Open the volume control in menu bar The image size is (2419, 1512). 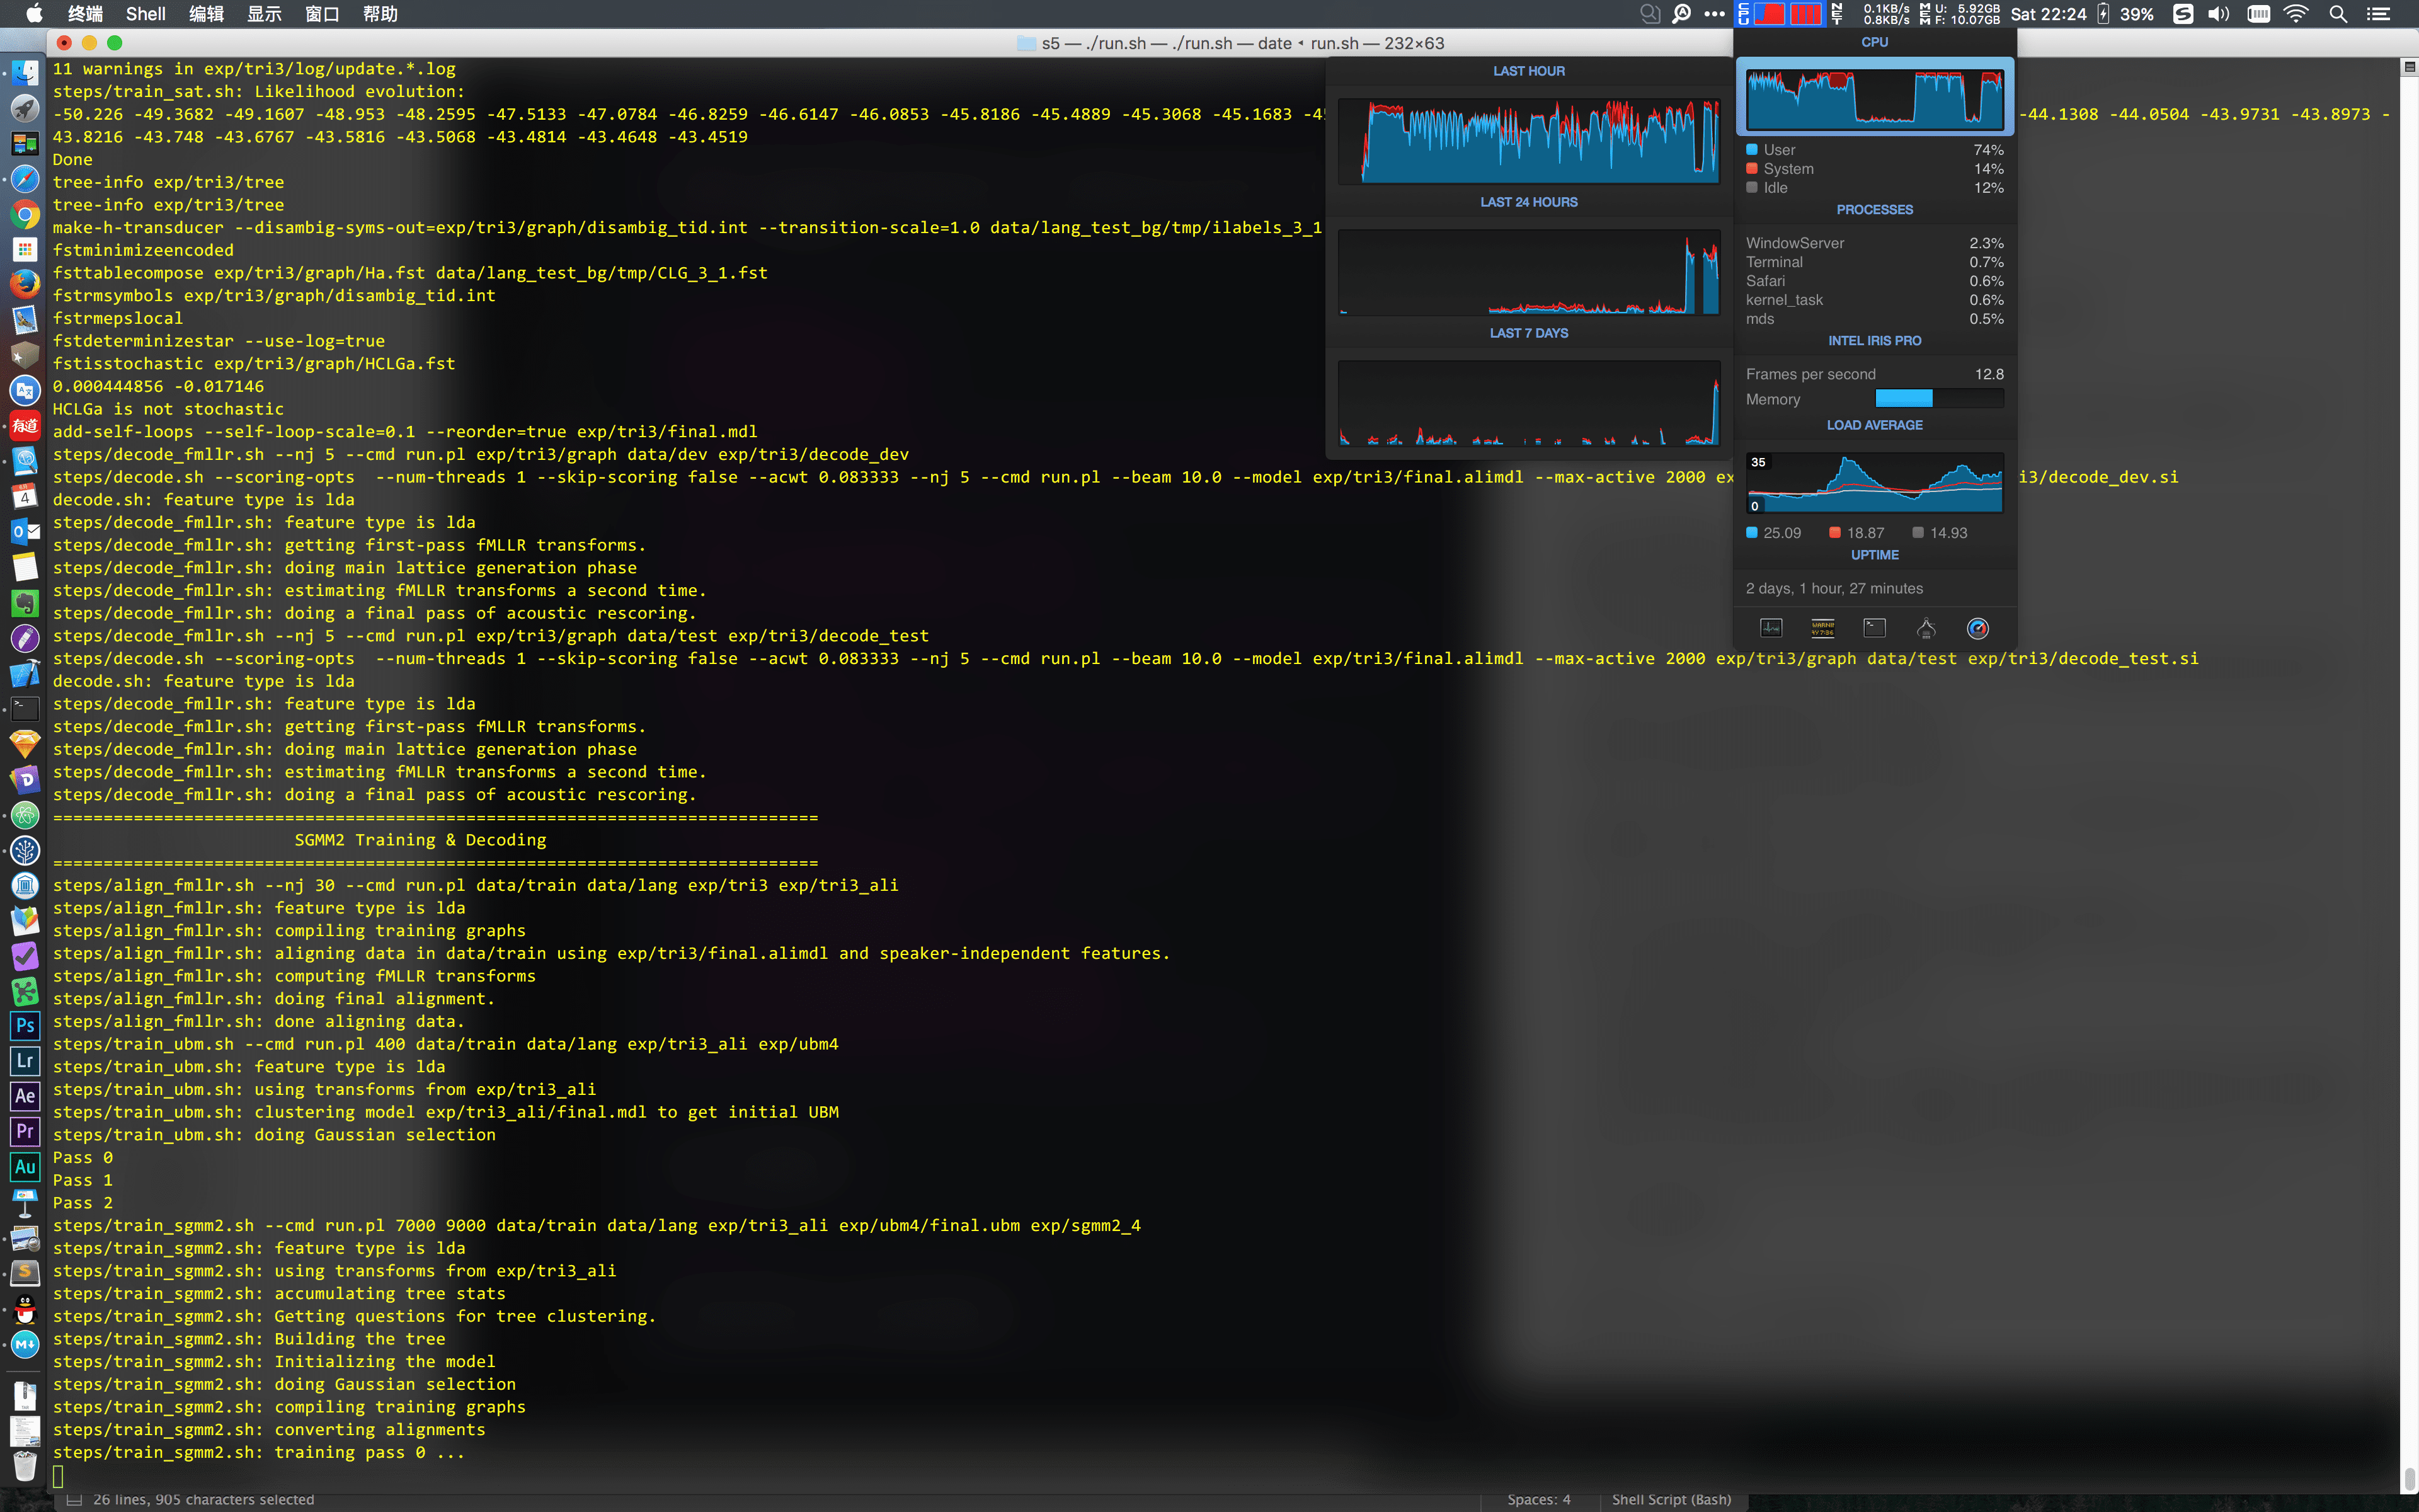pyautogui.click(x=2218, y=14)
